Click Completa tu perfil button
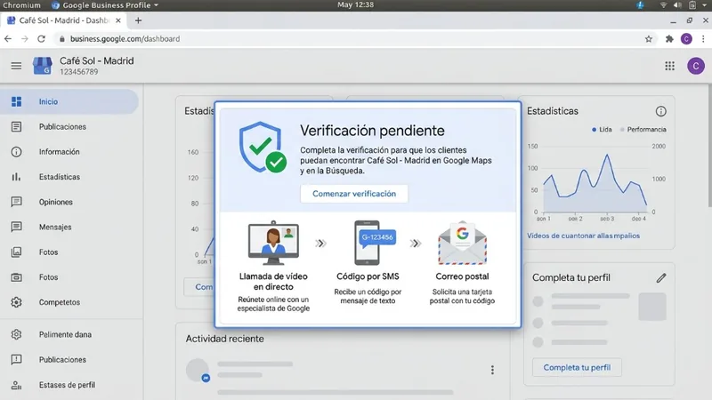This screenshot has width=712, height=400. pyautogui.click(x=577, y=367)
